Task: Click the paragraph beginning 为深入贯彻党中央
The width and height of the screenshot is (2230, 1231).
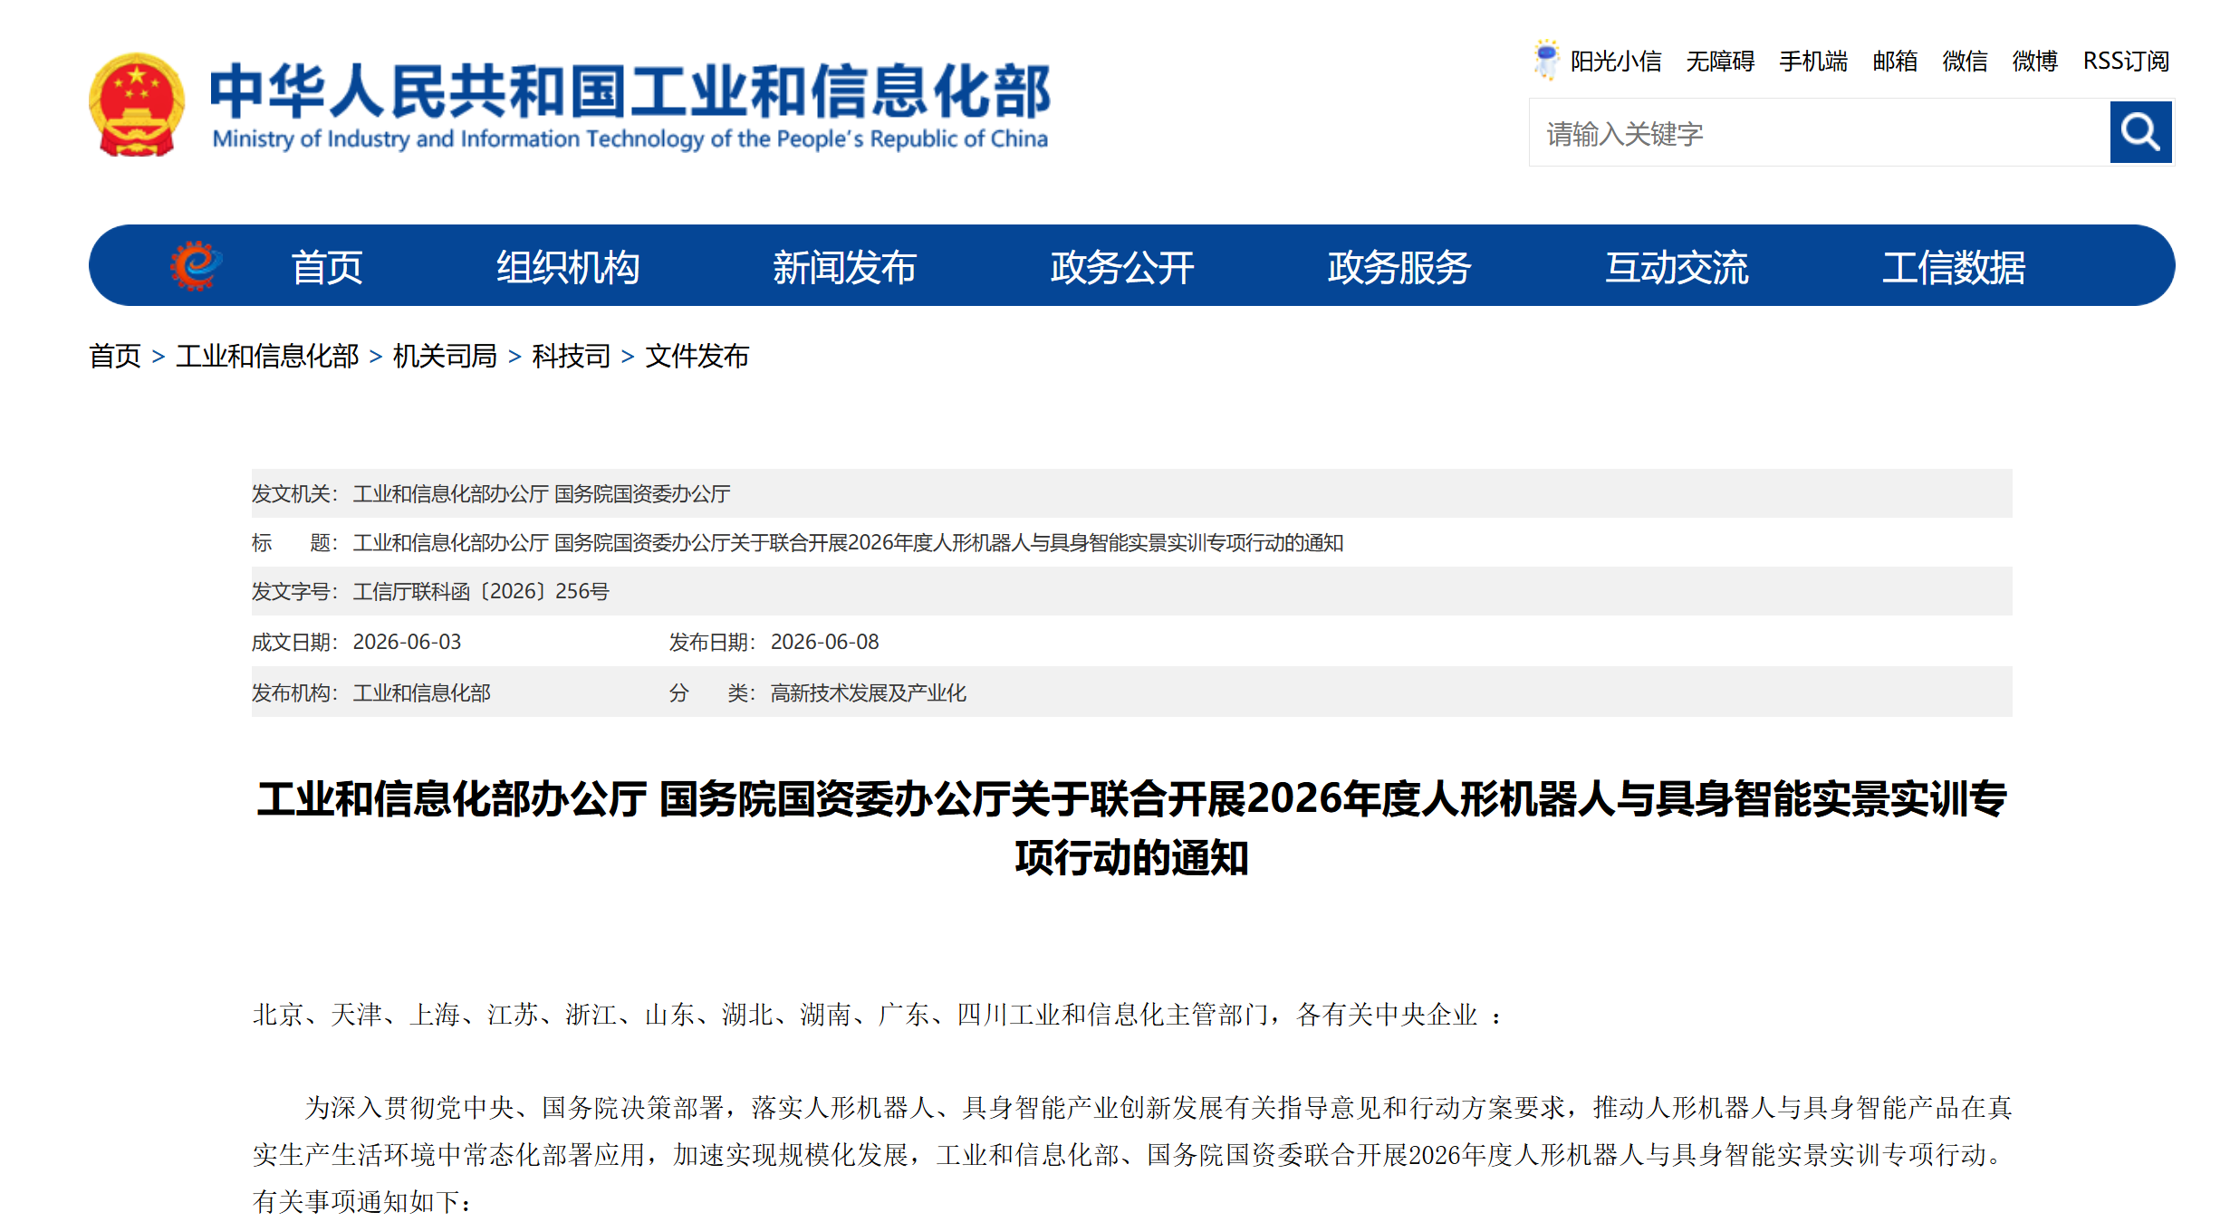Action: click(x=1132, y=1154)
